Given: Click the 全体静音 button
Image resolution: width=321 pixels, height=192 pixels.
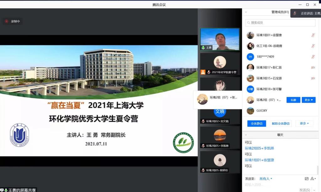Looking at the screenshot, I should click(x=256, y=124).
